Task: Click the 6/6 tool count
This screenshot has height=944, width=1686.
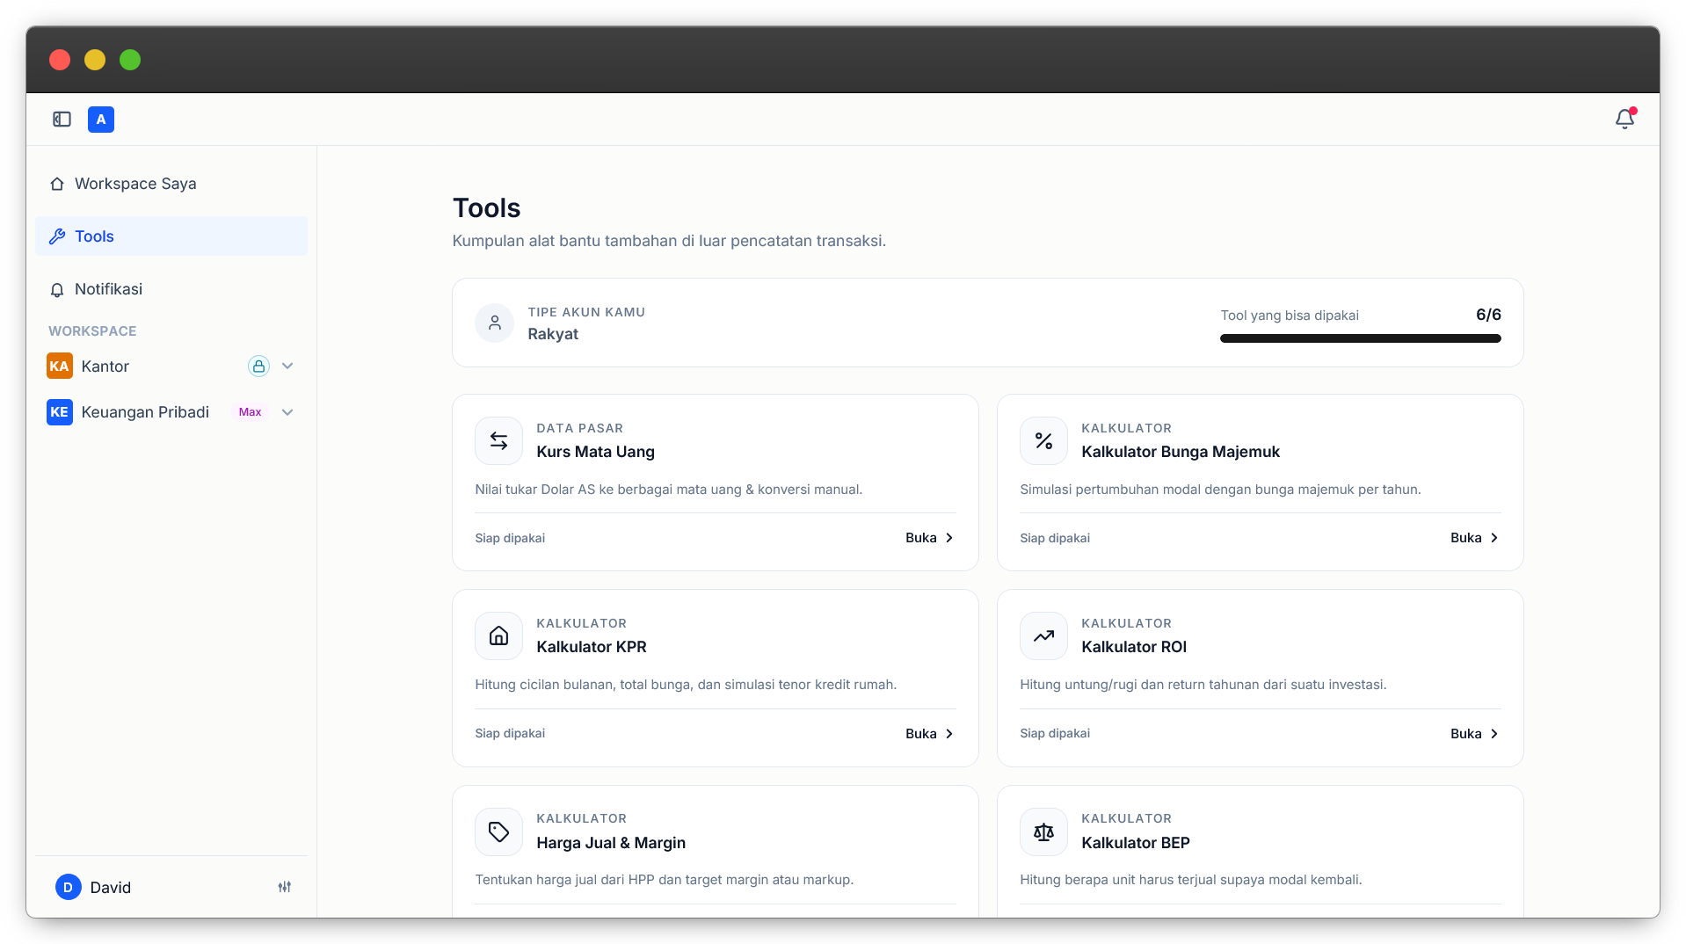Action: [x=1488, y=315]
